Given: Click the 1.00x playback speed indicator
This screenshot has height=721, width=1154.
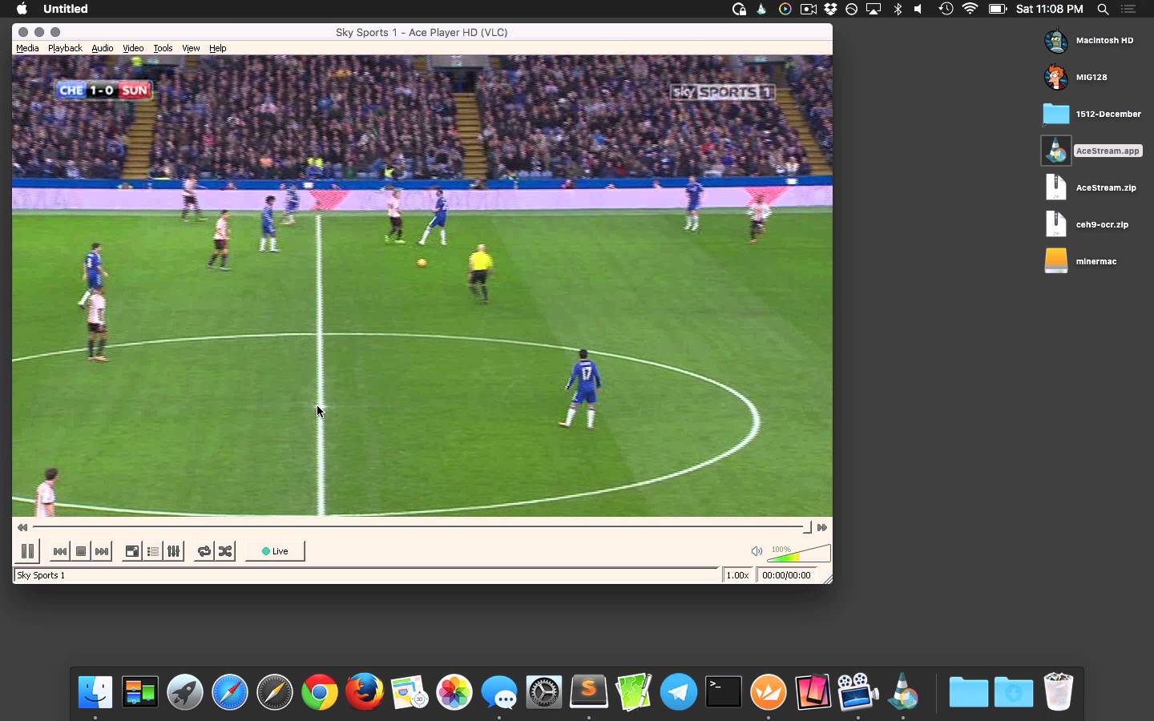Looking at the screenshot, I should (x=737, y=575).
